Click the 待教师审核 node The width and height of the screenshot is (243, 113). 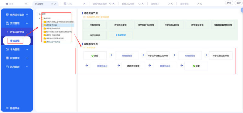(95, 25)
